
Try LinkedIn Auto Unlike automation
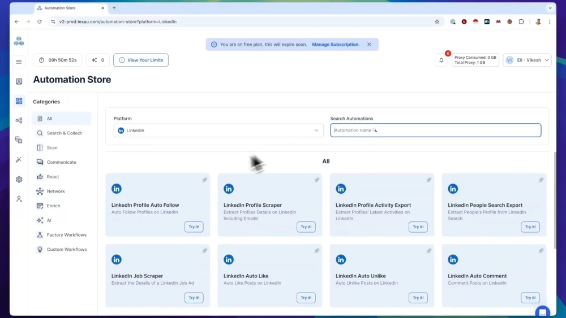pyautogui.click(x=418, y=298)
